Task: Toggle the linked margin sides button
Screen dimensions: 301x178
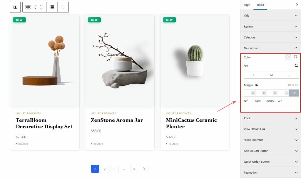Action: click(294, 93)
